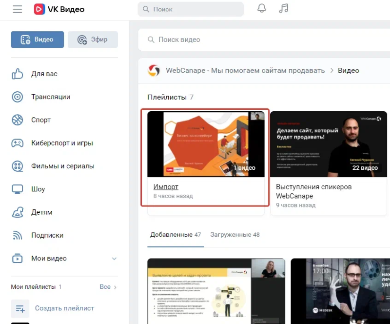Open the Трансляции section
This screenshot has width=390, height=324.
click(x=51, y=97)
